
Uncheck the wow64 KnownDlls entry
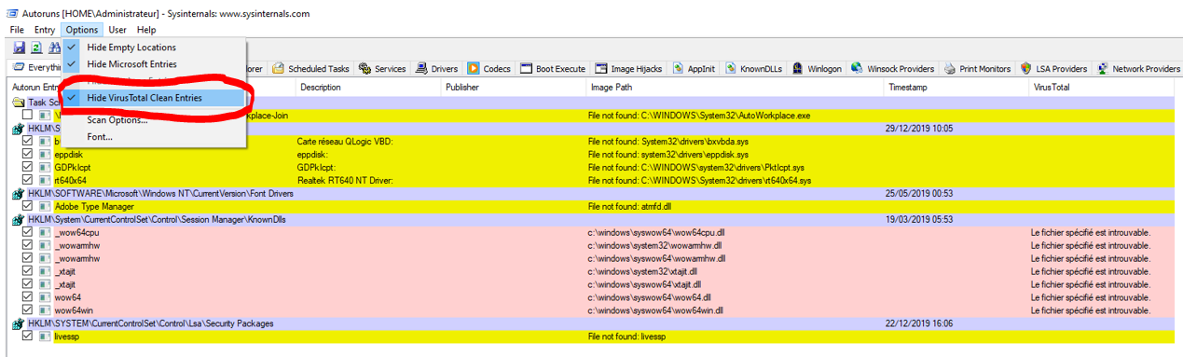click(x=28, y=296)
